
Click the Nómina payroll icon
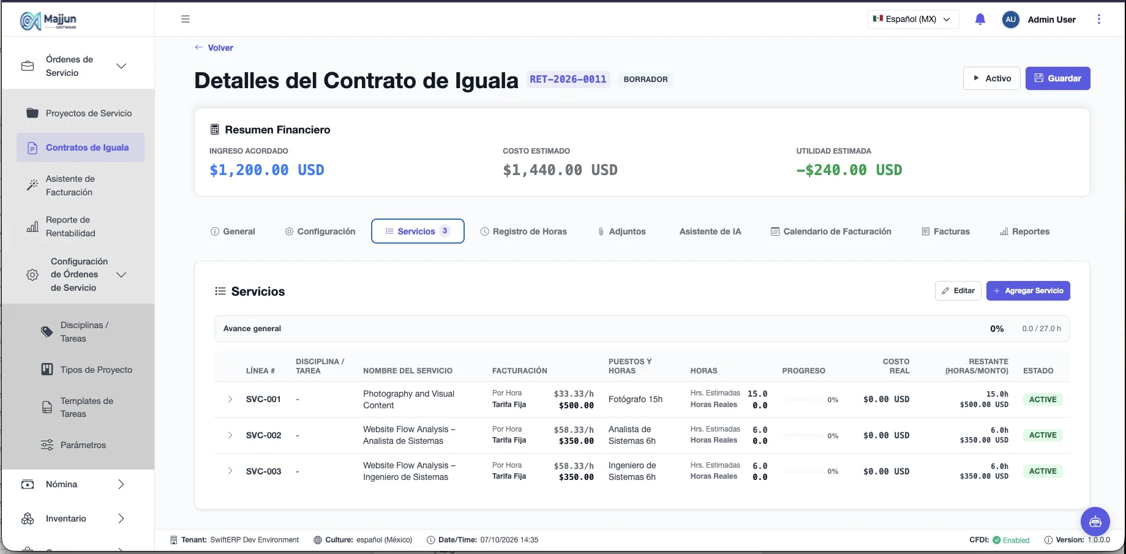pos(28,484)
